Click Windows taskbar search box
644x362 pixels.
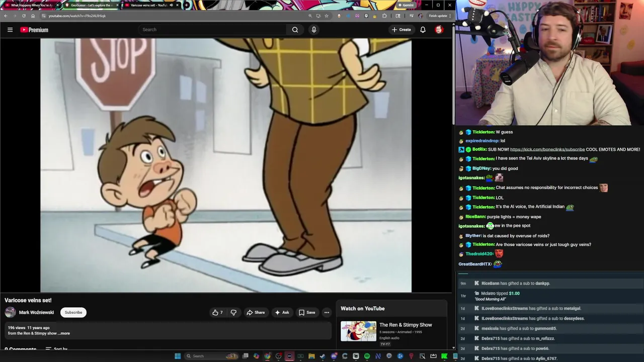pyautogui.click(x=211, y=356)
